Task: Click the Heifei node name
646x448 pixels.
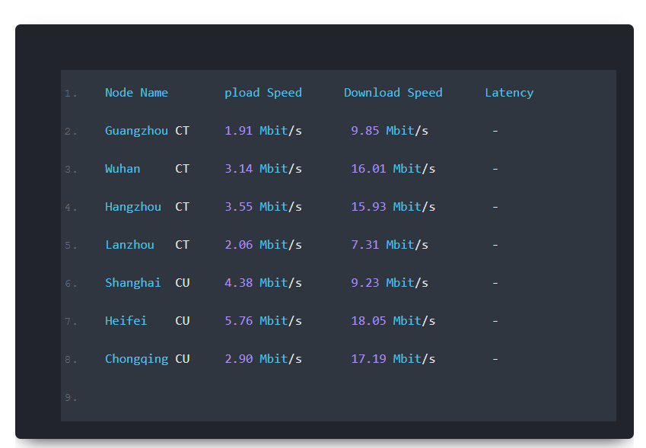Action: click(126, 320)
